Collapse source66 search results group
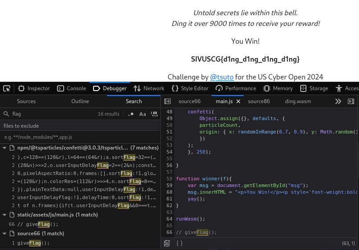The image size is (359, 250). (x=5, y=233)
